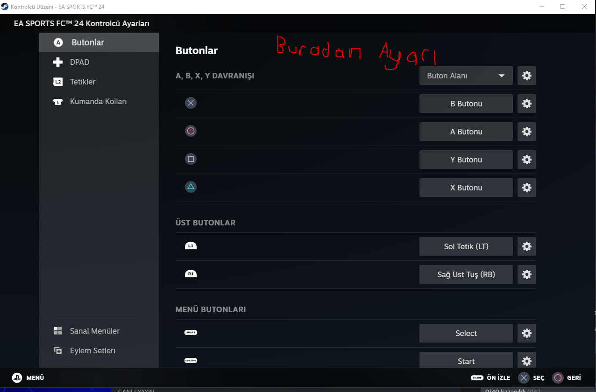This screenshot has height=392, width=596.
Task: Click the joystick icon beside Kumanda Kolları
Action: click(x=58, y=102)
